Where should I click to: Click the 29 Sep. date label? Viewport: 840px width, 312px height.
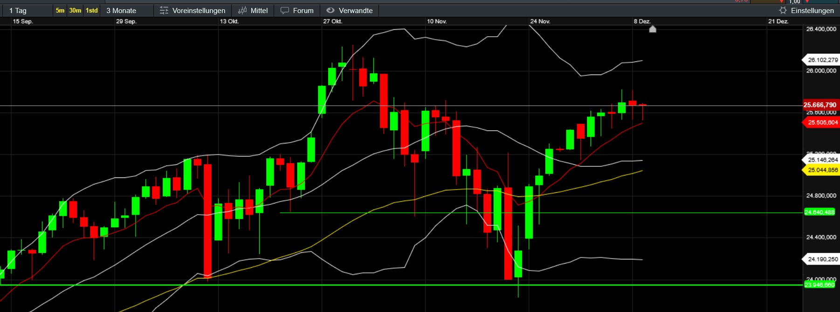(x=126, y=21)
